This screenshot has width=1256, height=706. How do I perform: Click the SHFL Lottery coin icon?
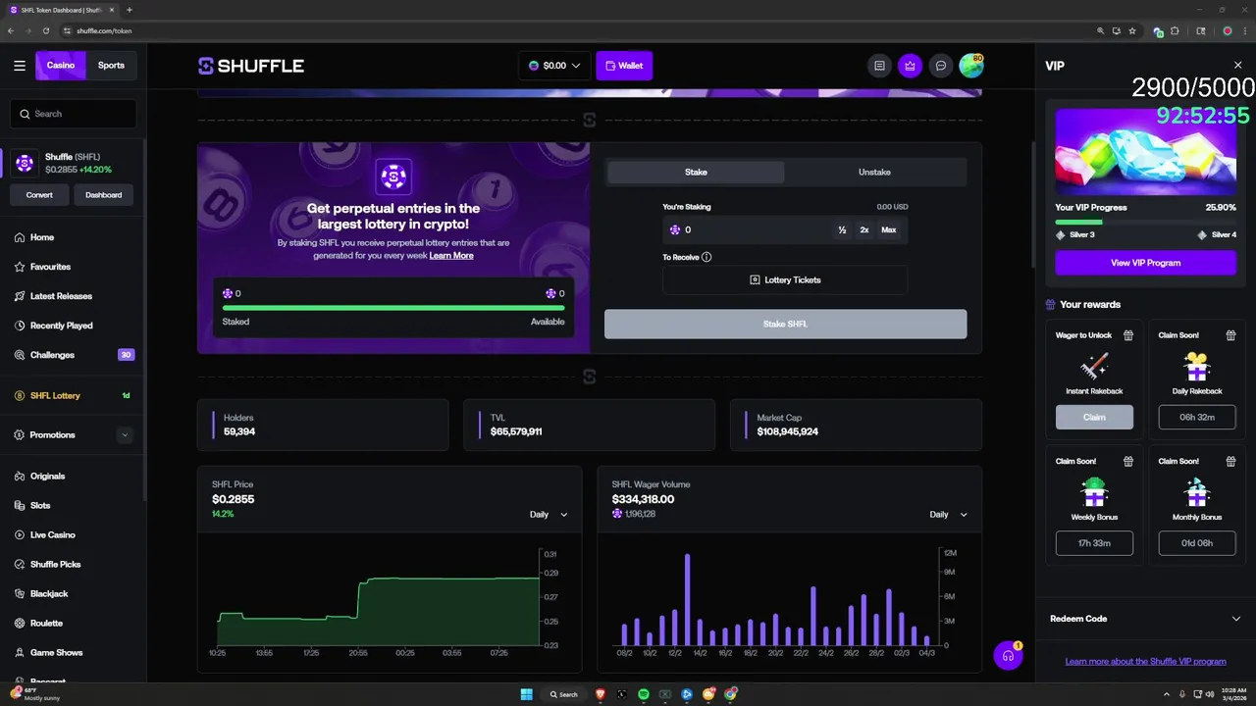(x=20, y=396)
